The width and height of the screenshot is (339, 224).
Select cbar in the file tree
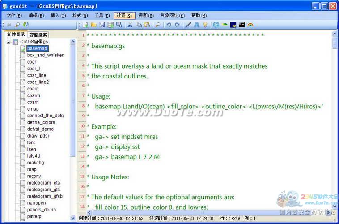32,62
